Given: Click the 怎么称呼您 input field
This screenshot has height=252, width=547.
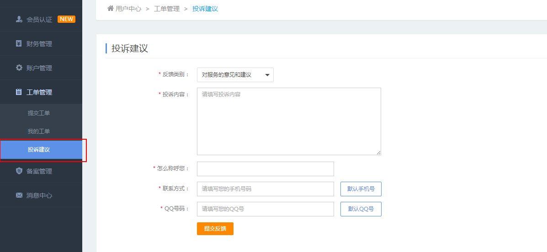Looking at the screenshot, I should pyautogui.click(x=266, y=169).
